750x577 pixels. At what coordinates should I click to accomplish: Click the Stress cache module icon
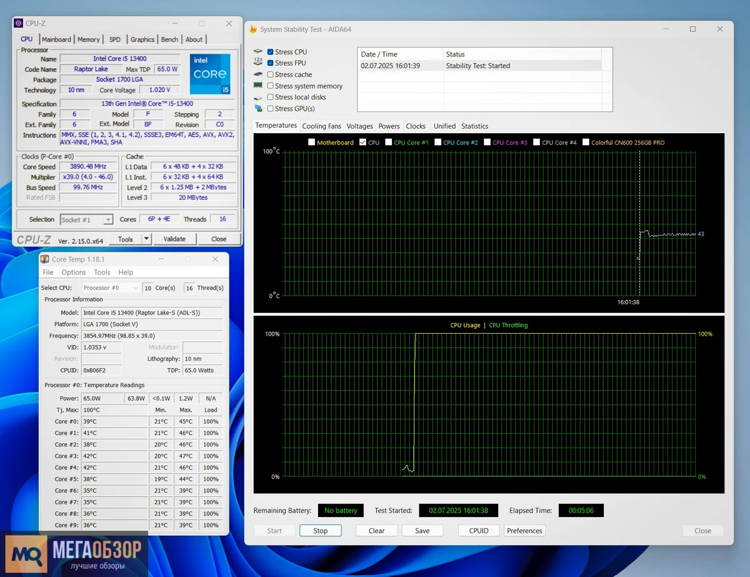coord(258,74)
